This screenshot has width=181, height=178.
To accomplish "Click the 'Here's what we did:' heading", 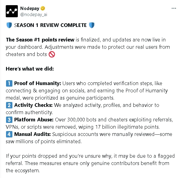I will tap(30, 69).
